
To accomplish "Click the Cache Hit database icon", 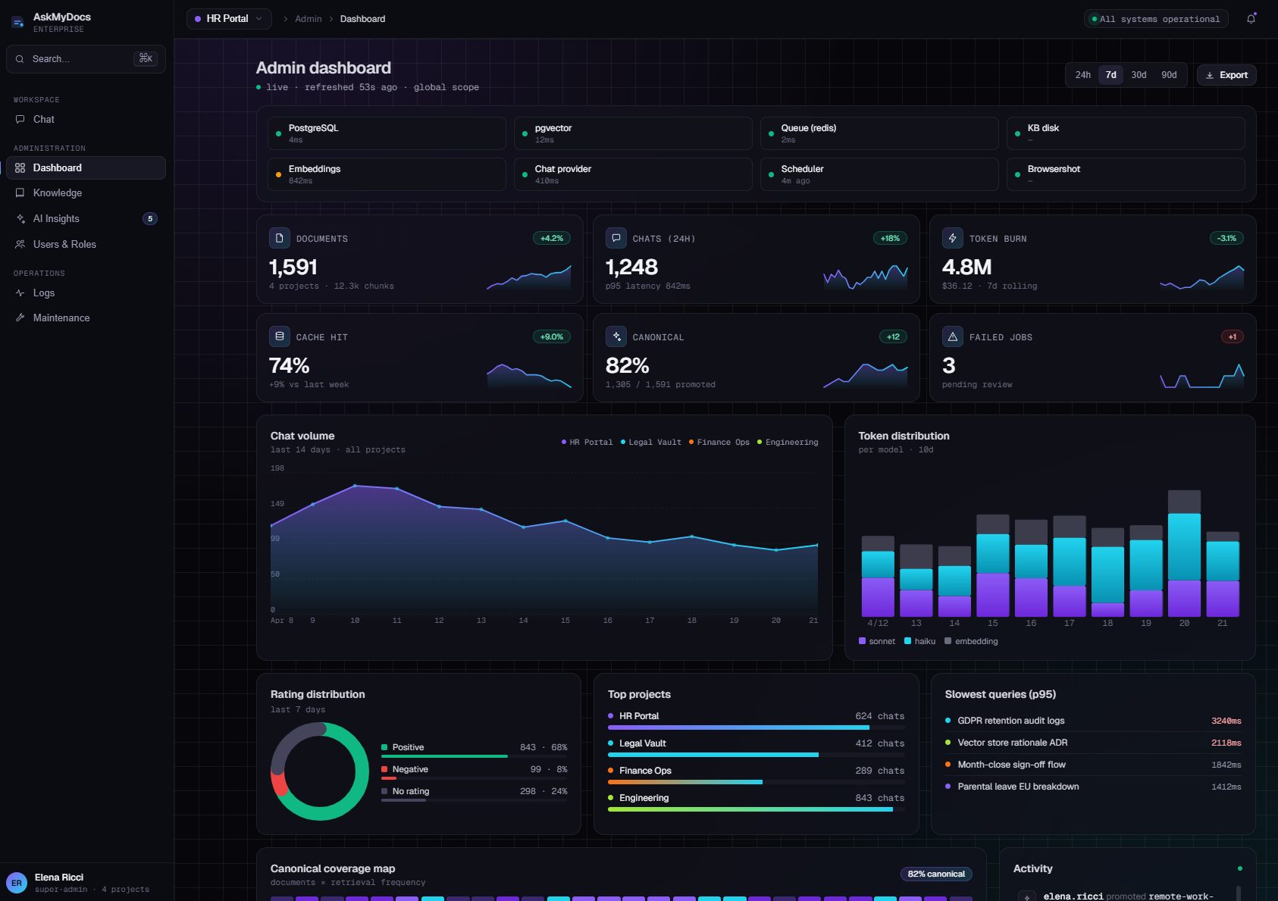I will [280, 336].
